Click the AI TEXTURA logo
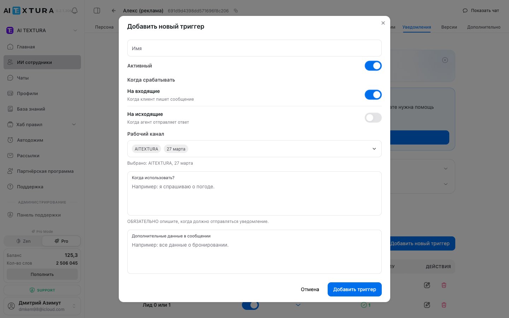Viewport: 509px width, 318px height. click(29, 11)
